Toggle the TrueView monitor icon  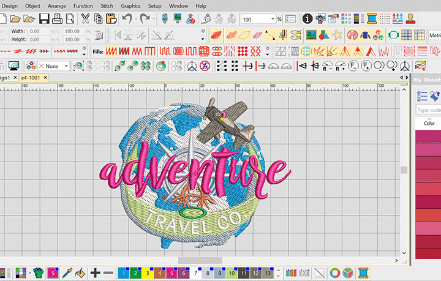click(12, 66)
